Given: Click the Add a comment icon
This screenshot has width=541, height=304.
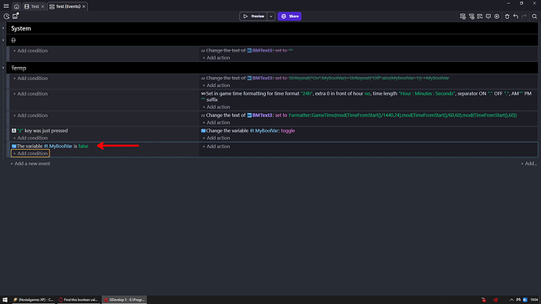Looking at the screenshot, I should [x=488, y=16].
